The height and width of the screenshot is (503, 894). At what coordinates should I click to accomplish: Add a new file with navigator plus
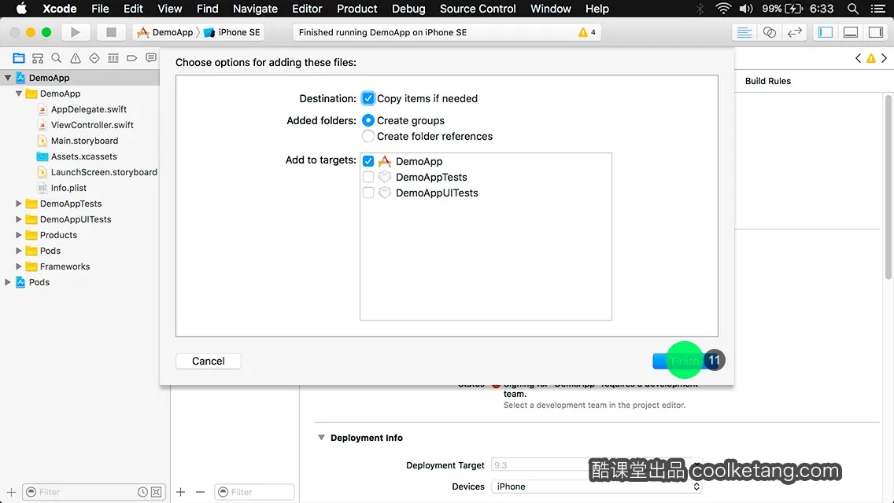(11, 492)
